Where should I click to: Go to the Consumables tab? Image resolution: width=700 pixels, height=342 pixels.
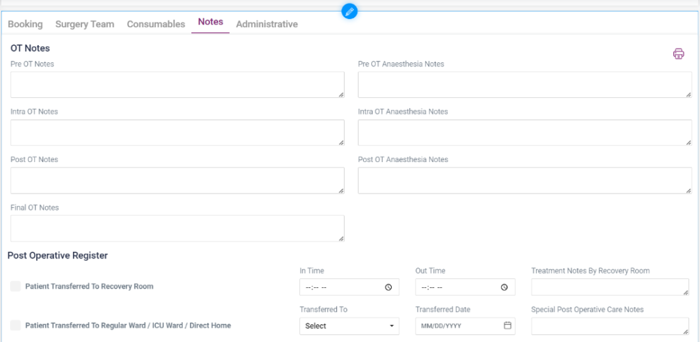(x=156, y=24)
